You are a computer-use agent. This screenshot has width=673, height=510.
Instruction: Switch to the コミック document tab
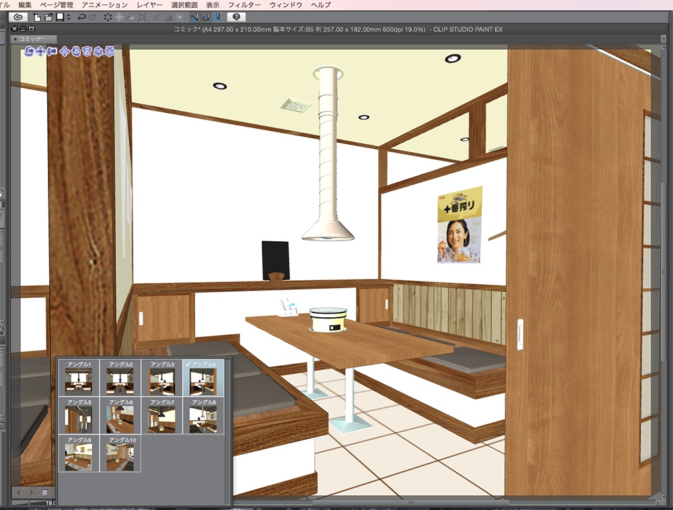[30, 38]
